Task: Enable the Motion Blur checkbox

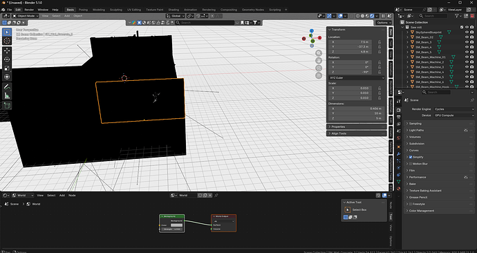Action: (411, 164)
